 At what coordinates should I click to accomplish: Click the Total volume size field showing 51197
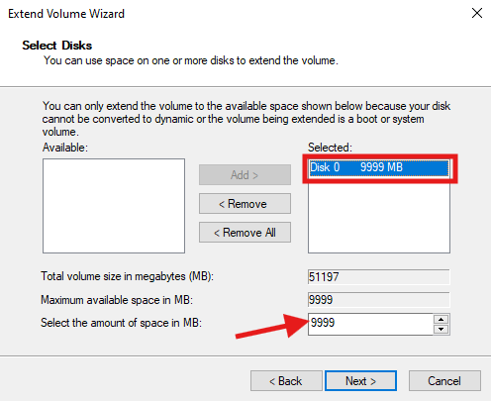coord(379,277)
